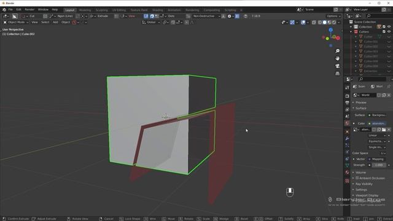393x221 pixels.
Task: Open the Object properties tab
Action: (x=347, y=131)
